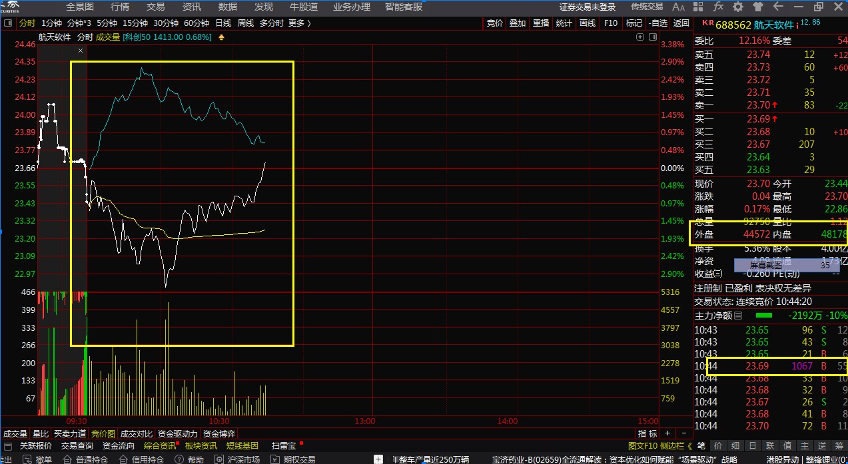Switch to 5分钟 period tab
The width and height of the screenshot is (848, 464).
(x=107, y=23)
